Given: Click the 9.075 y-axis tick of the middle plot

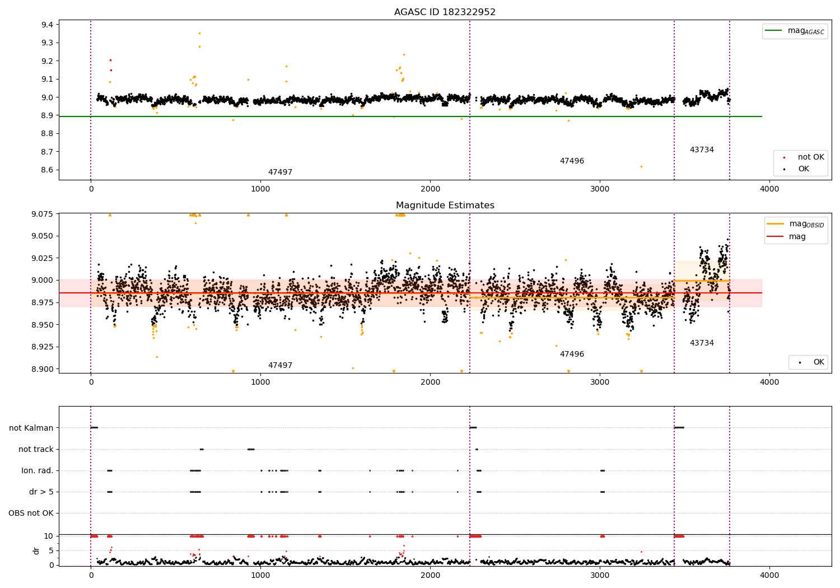Looking at the screenshot, I should pos(43,214).
